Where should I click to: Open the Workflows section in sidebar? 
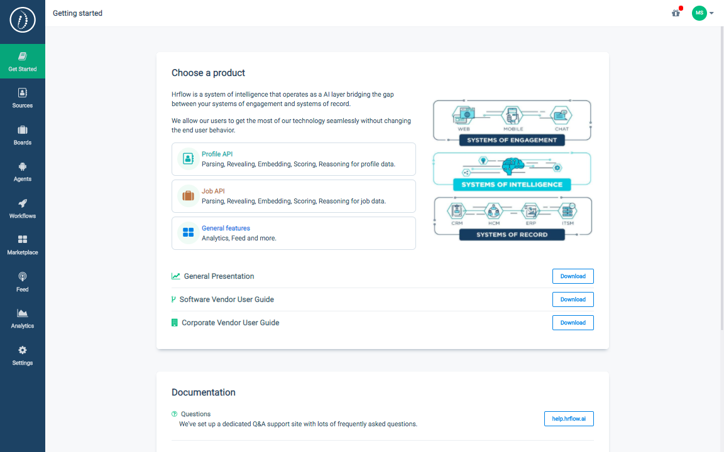click(x=22, y=209)
